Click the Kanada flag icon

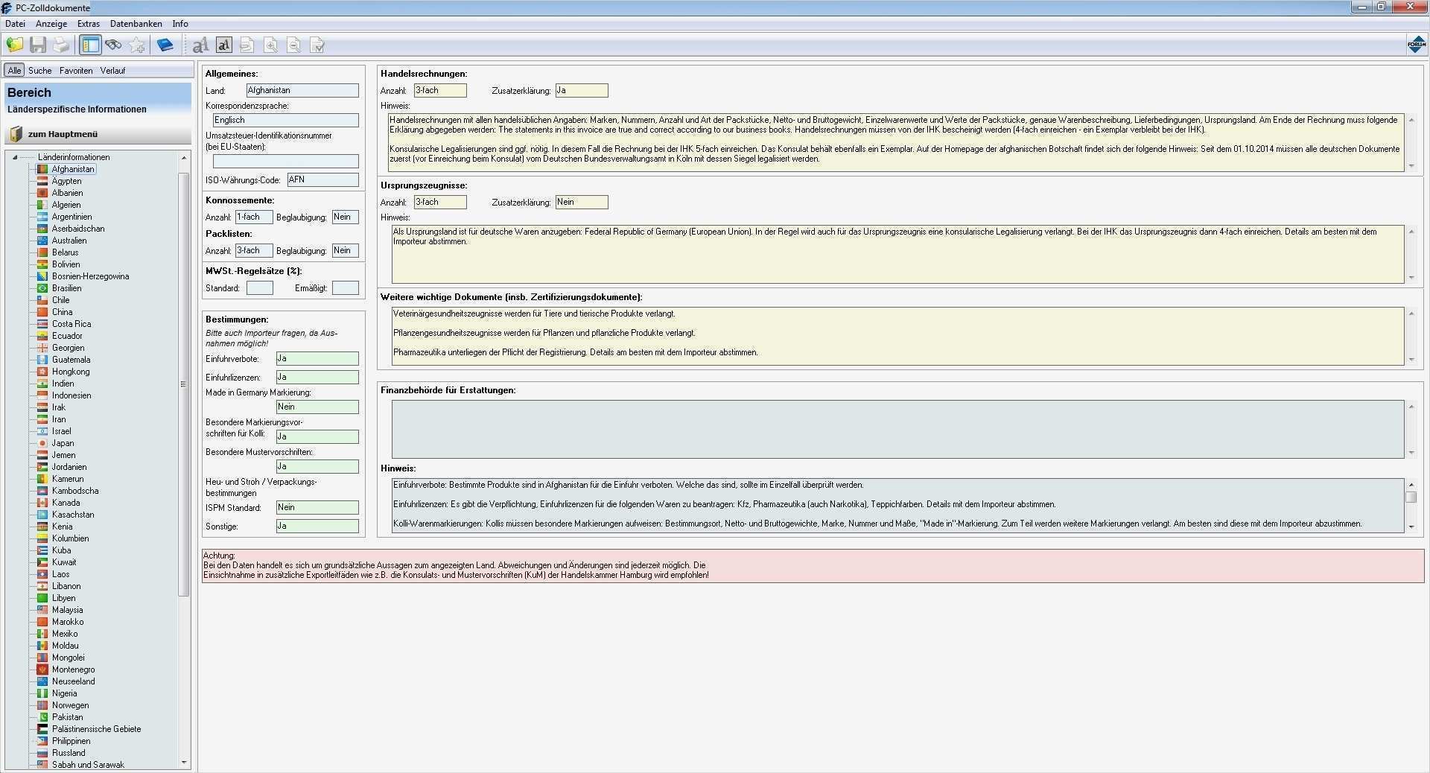43,503
